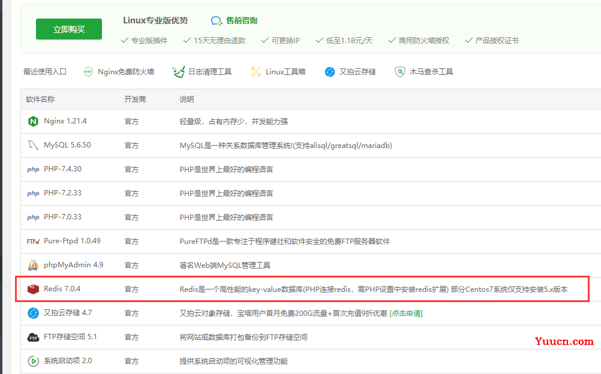The image size is (601, 374).
Task: Click 官方 developer cell in Nginx row
Action: tap(131, 122)
